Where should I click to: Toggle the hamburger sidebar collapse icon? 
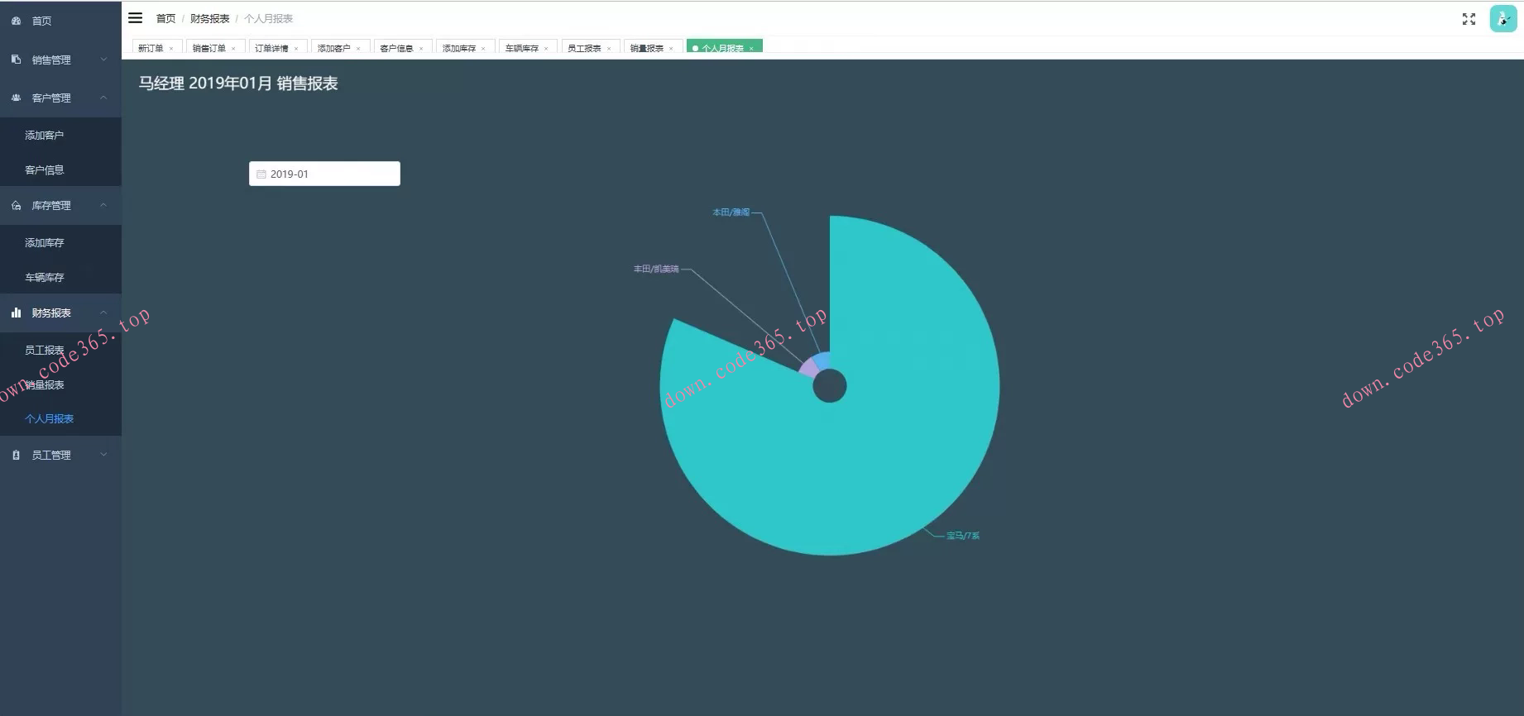point(135,18)
